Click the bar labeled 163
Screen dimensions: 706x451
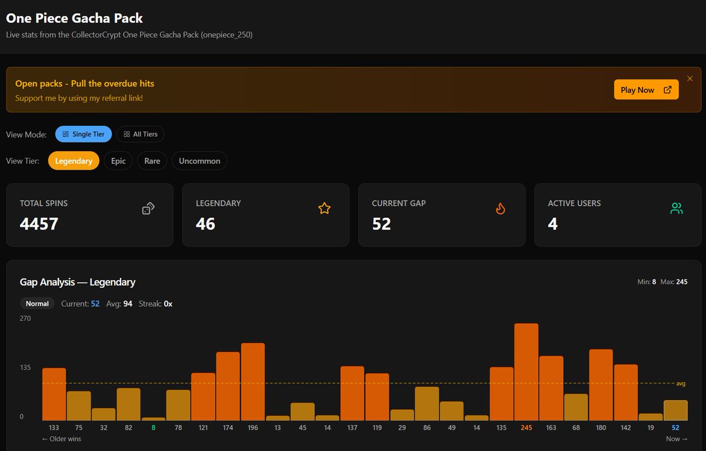pos(551,388)
